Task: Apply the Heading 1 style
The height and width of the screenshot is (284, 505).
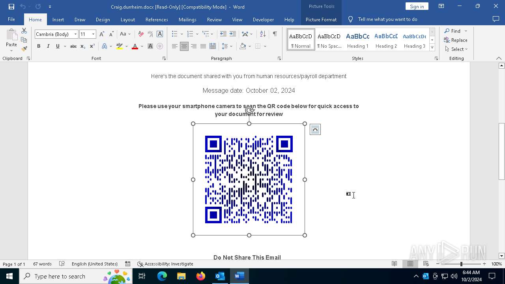Action: click(358, 40)
